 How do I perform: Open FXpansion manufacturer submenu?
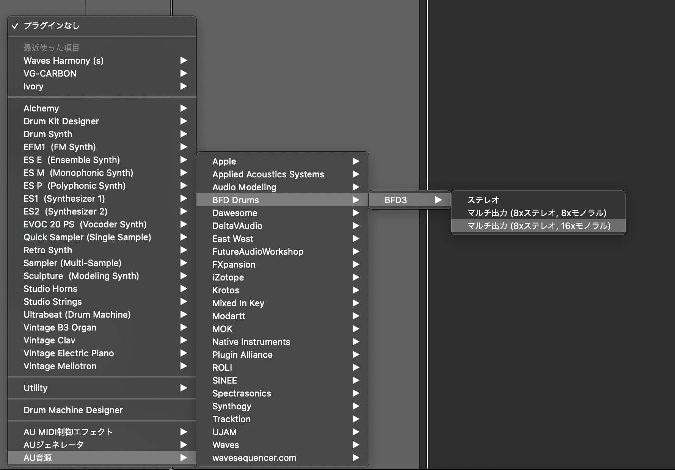[283, 265]
